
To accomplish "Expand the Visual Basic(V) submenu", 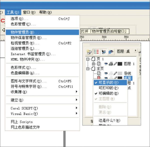I will [42, 114].
